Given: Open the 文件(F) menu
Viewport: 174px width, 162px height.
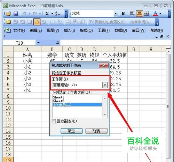Looking at the screenshot, I should click(x=19, y=30).
